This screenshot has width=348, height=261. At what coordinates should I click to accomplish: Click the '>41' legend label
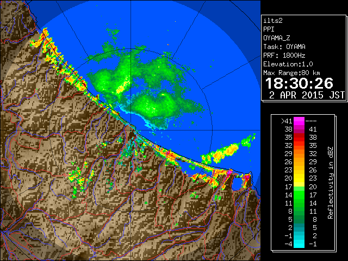click(287, 121)
